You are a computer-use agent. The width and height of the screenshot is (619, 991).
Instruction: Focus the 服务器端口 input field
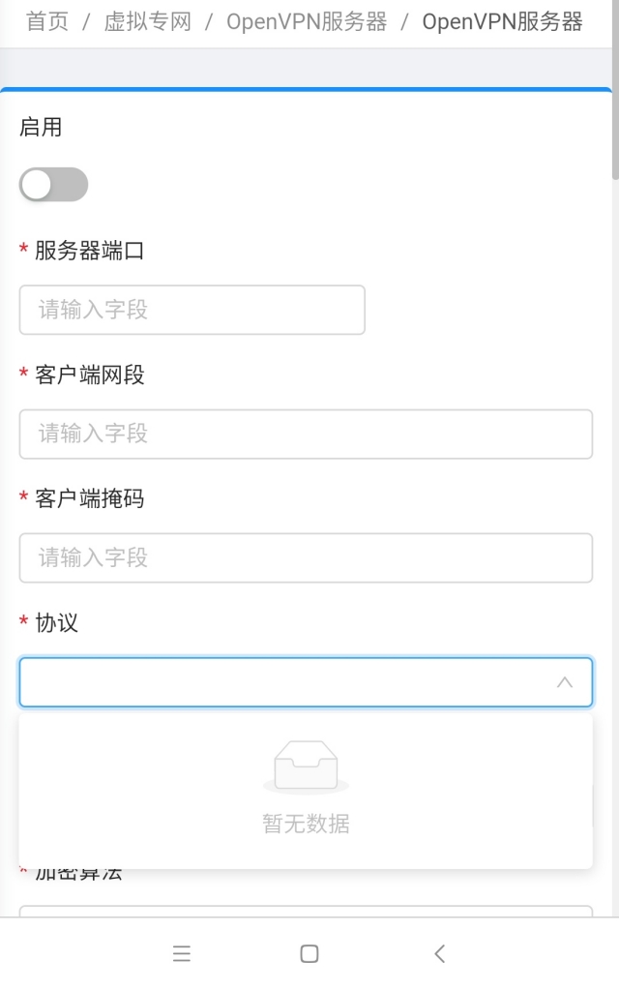pos(192,310)
